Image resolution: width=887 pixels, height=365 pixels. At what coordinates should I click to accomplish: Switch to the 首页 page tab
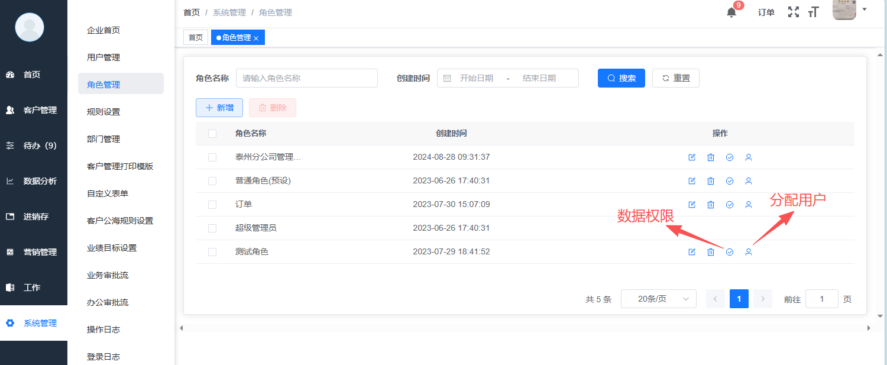196,38
